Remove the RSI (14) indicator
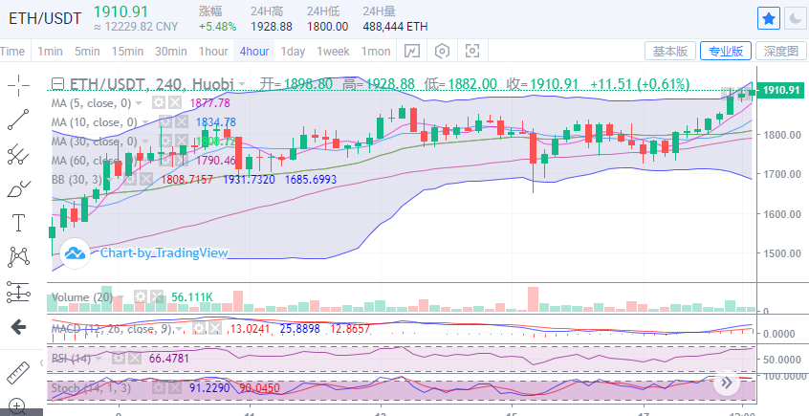The width and height of the screenshot is (809, 416). click(135, 359)
